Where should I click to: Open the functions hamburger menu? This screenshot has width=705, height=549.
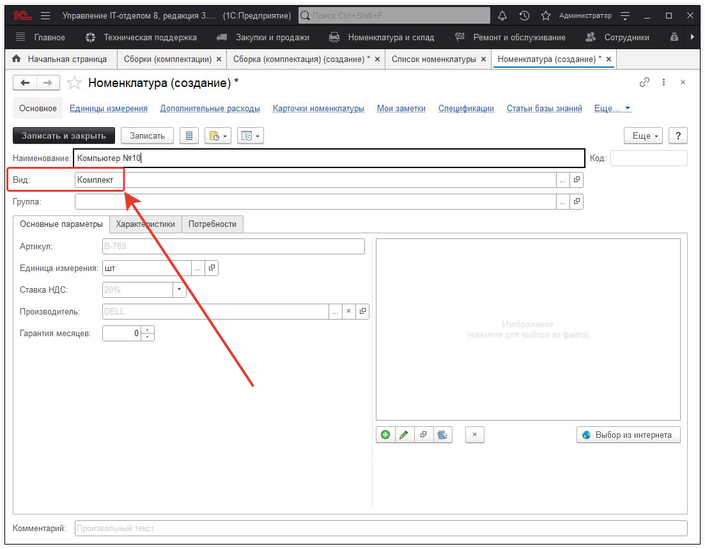tap(45, 15)
